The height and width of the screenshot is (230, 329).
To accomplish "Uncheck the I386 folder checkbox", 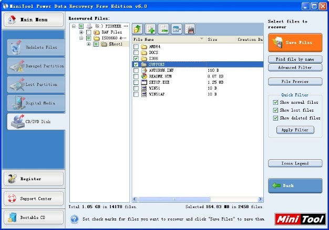I will click(136, 58).
